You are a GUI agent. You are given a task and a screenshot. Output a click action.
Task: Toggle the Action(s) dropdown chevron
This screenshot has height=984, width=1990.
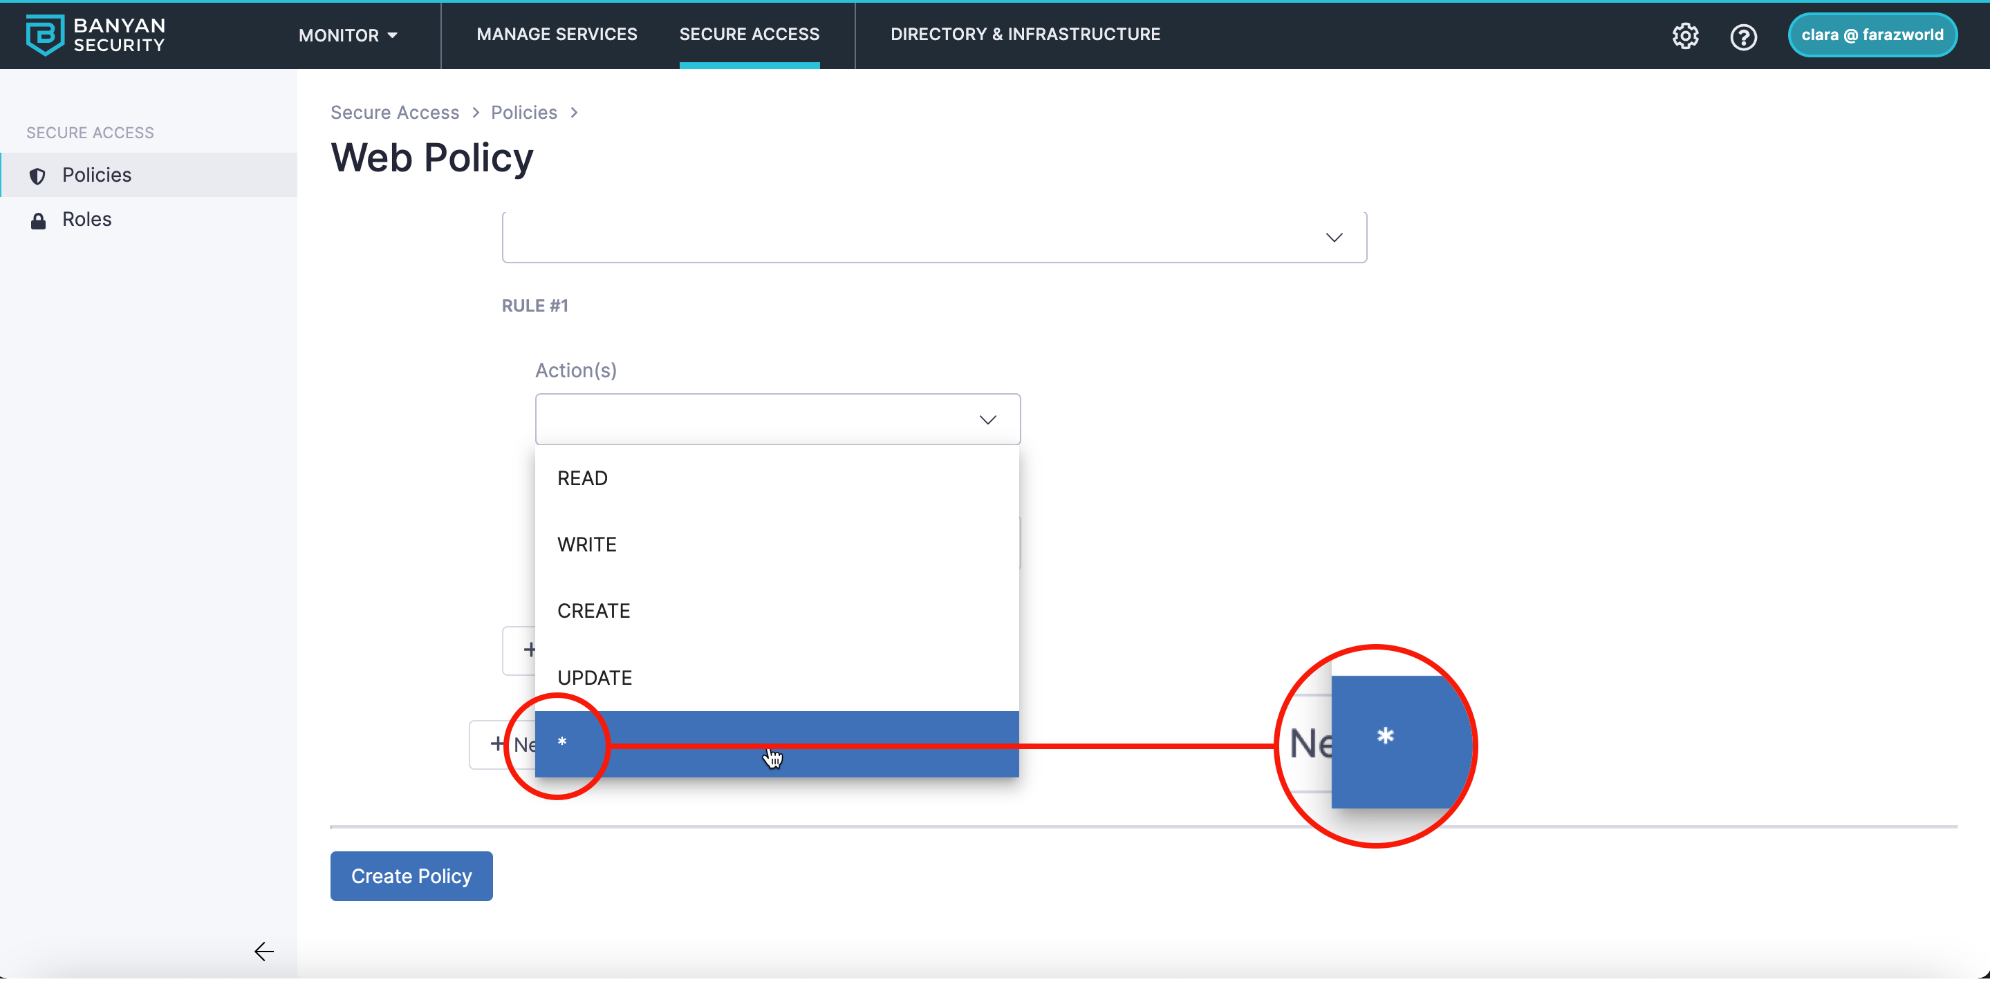click(987, 419)
